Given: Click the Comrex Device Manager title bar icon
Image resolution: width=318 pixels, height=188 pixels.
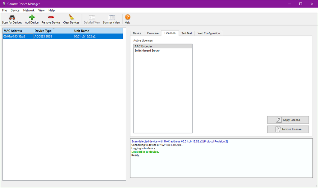Looking at the screenshot, I should (4, 4).
